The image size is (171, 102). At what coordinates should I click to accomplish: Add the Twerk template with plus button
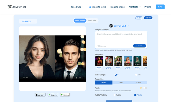click(x=99, y=68)
